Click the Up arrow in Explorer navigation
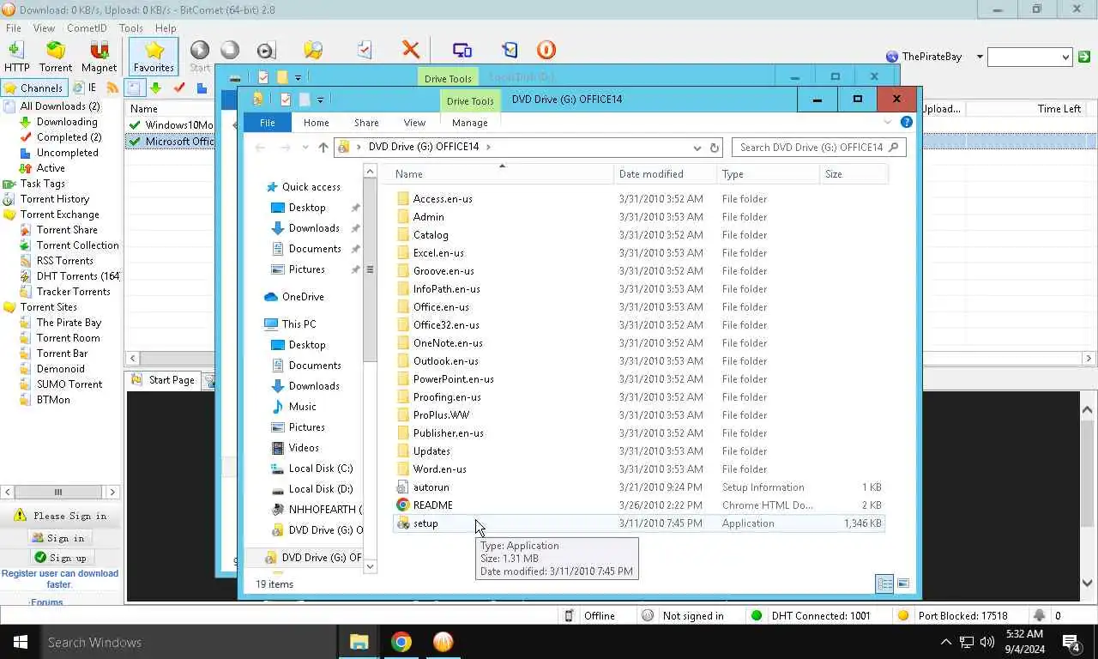Image resolution: width=1098 pixels, height=659 pixels. tap(323, 147)
